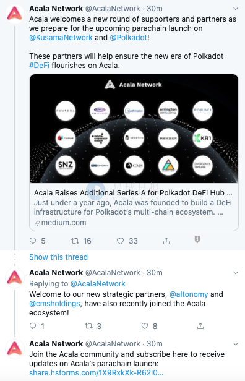The image size is (245, 381).
Task: Reply to the first Acala tweet
Action: pos(33,241)
